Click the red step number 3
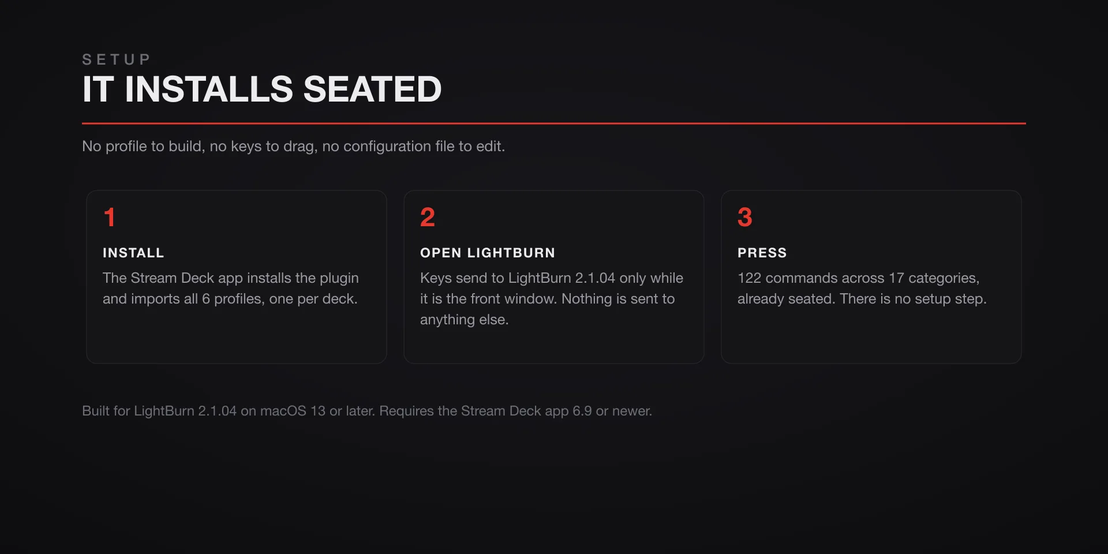This screenshot has height=554, width=1108. tap(745, 218)
